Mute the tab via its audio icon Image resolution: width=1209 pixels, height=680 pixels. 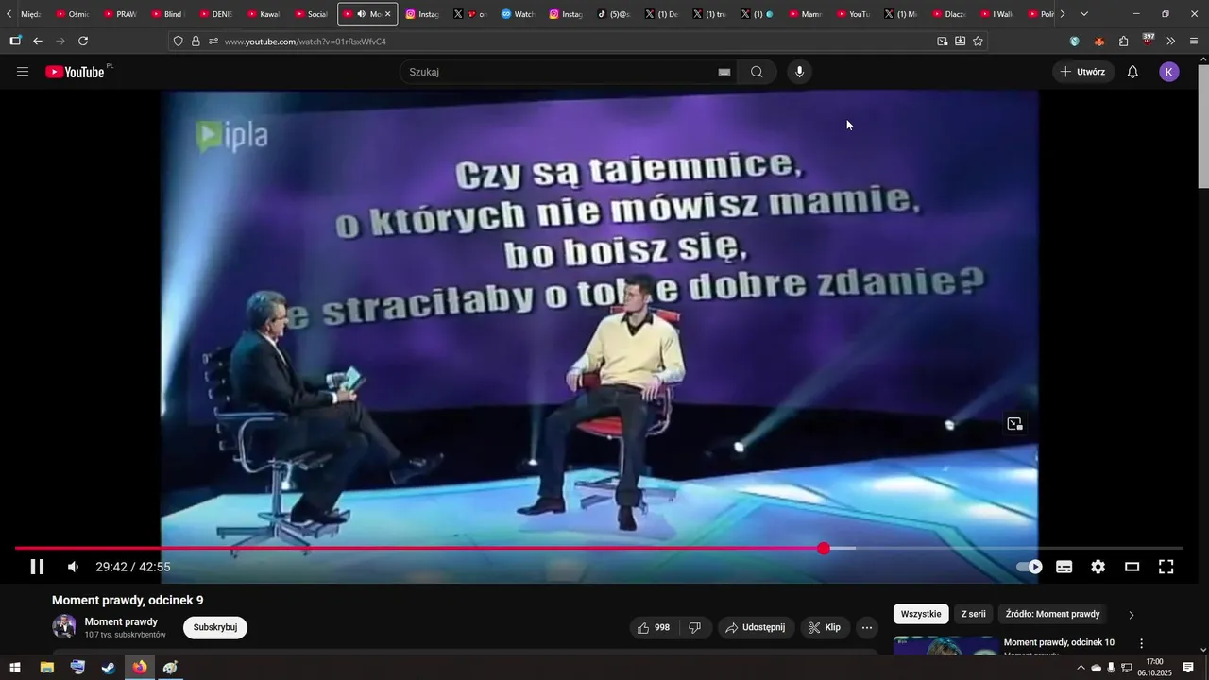point(361,14)
